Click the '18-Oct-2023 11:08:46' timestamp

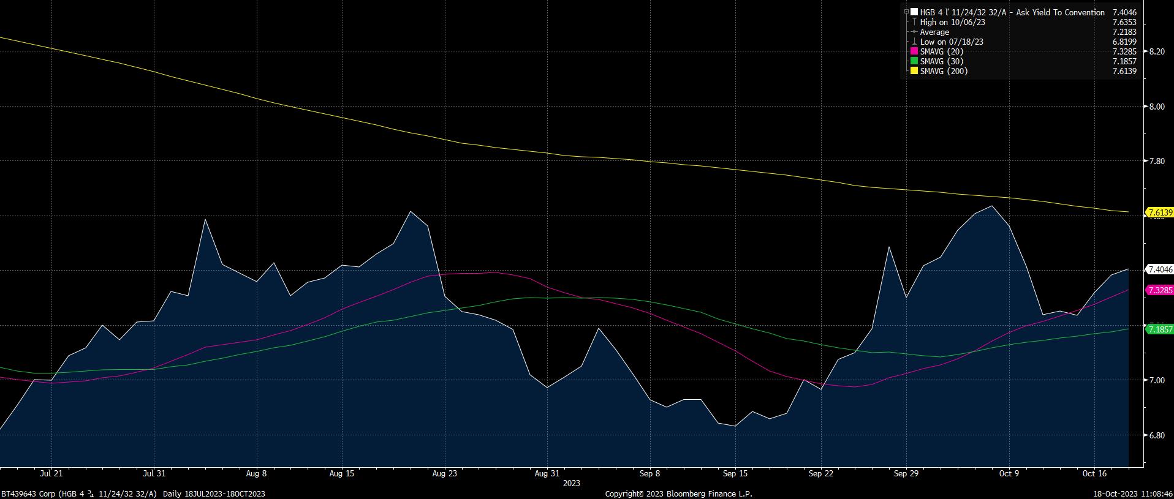[1133, 493]
